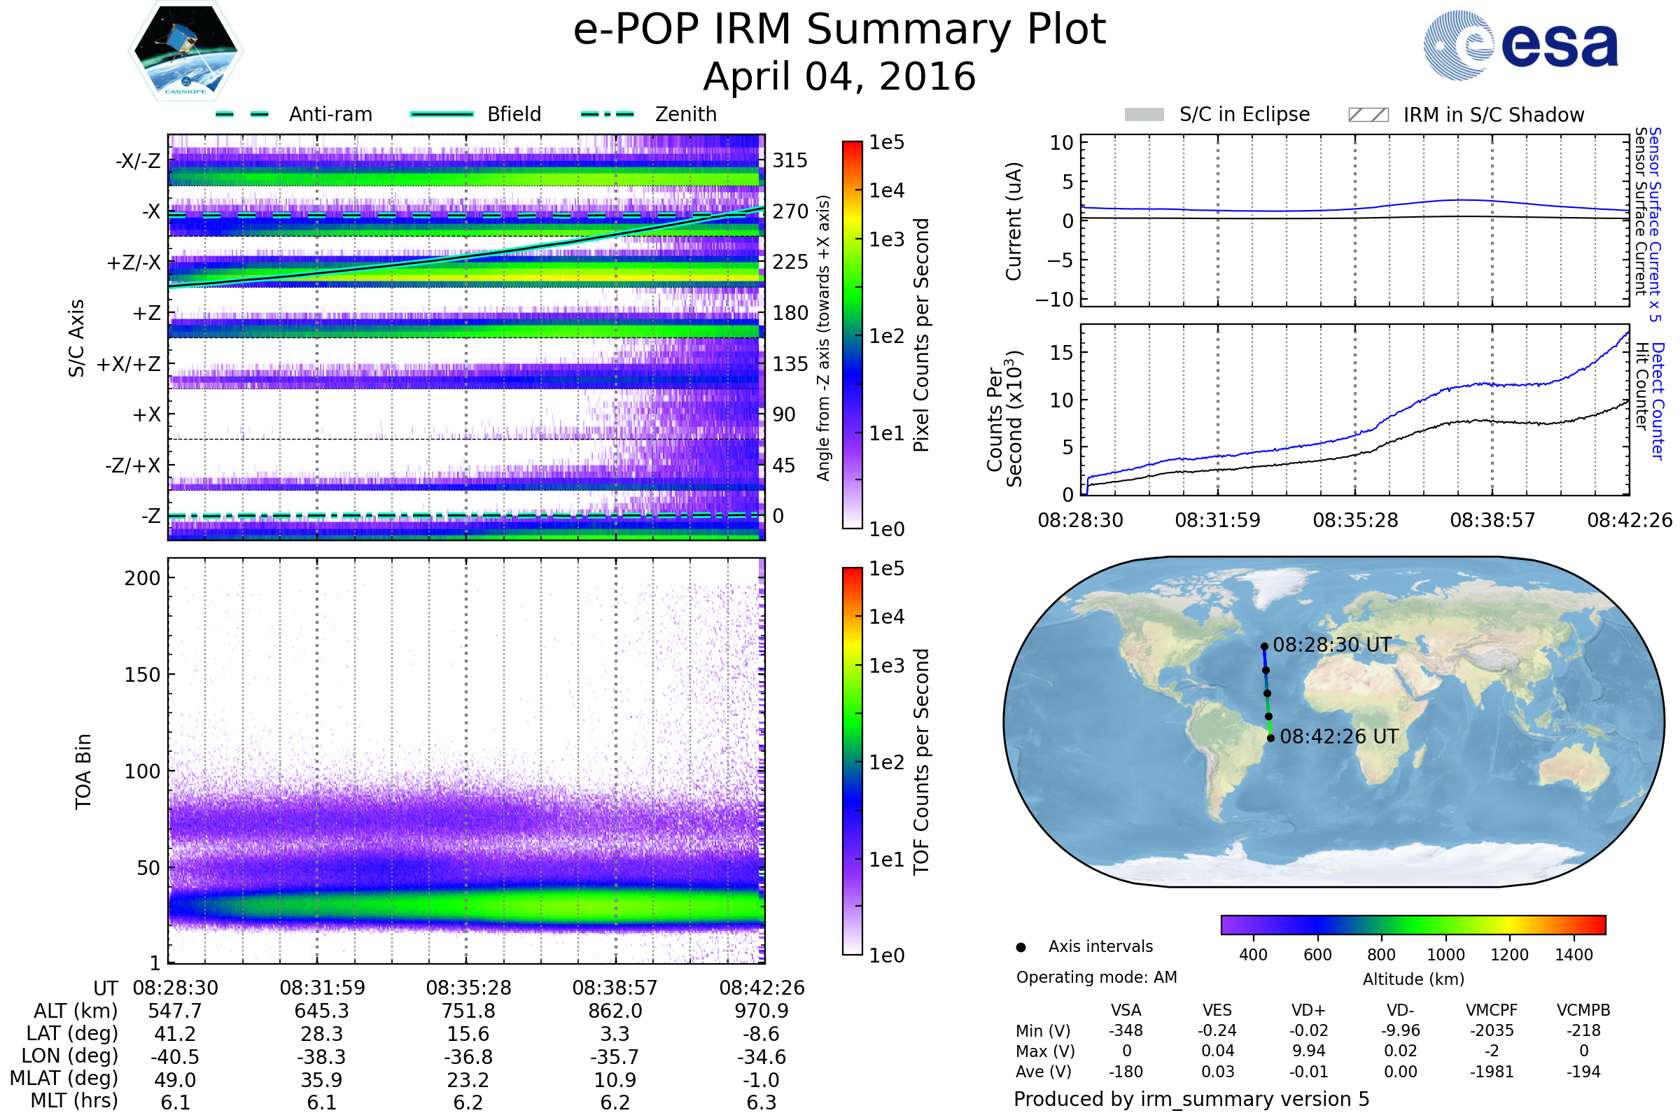
Task: Click the CASSIOPE satellite mission logo
Action: click(185, 51)
